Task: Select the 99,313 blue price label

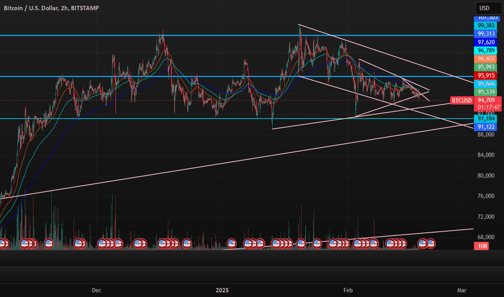Action: [x=486, y=33]
